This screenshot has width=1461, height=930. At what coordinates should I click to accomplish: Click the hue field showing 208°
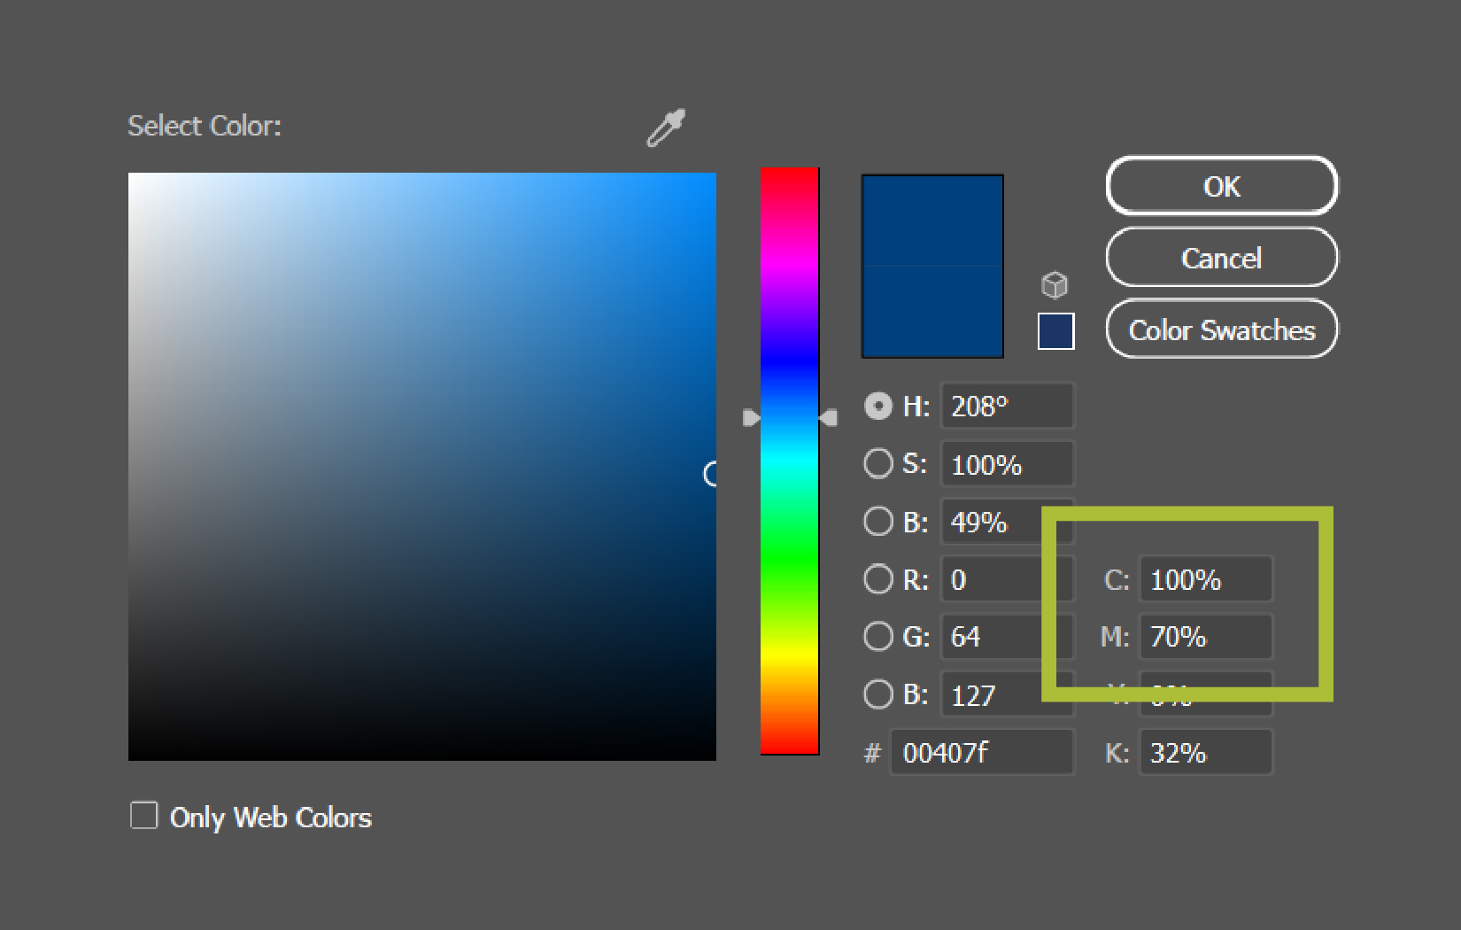1007,407
